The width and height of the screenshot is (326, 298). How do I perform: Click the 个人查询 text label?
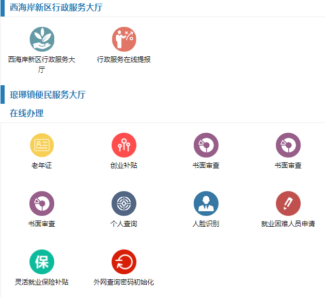[x=124, y=224]
